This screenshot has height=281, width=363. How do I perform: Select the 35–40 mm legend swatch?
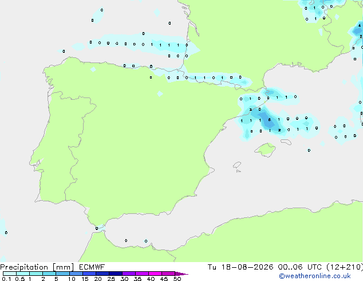(142, 274)
